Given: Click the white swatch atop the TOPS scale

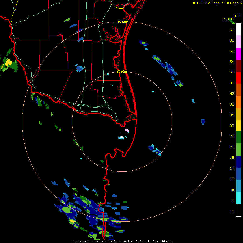Looking at the screenshot, I should point(238,30).
